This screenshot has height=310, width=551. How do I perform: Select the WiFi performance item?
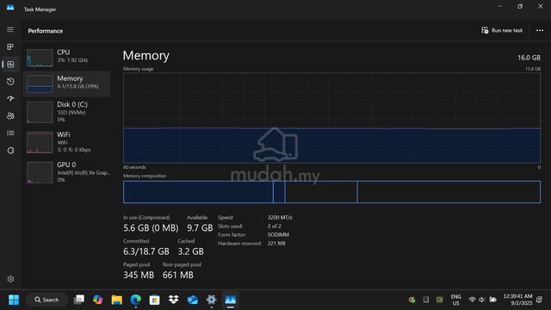pos(66,142)
